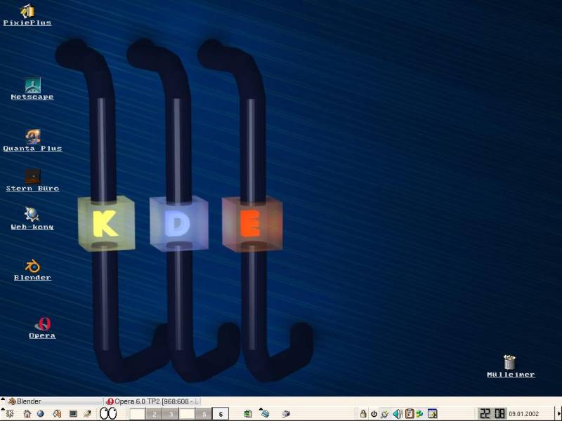Click the xeyes applet in the panel
The image size is (562, 421).
click(108, 413)
